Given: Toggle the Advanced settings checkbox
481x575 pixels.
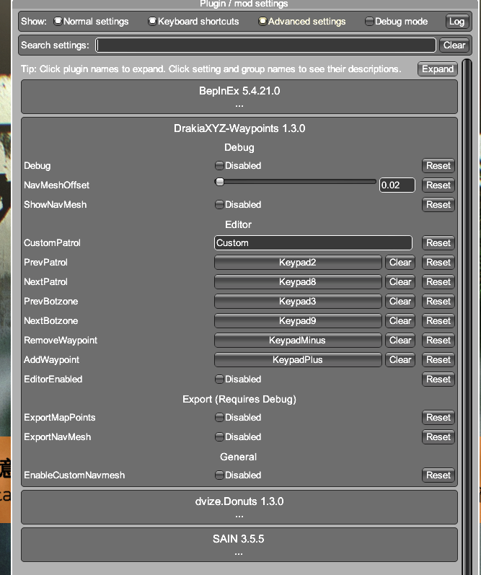Looking at the screenshot, I should click(263, 22).
